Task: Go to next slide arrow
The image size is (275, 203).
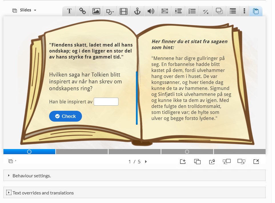Action: pos(146,161)
